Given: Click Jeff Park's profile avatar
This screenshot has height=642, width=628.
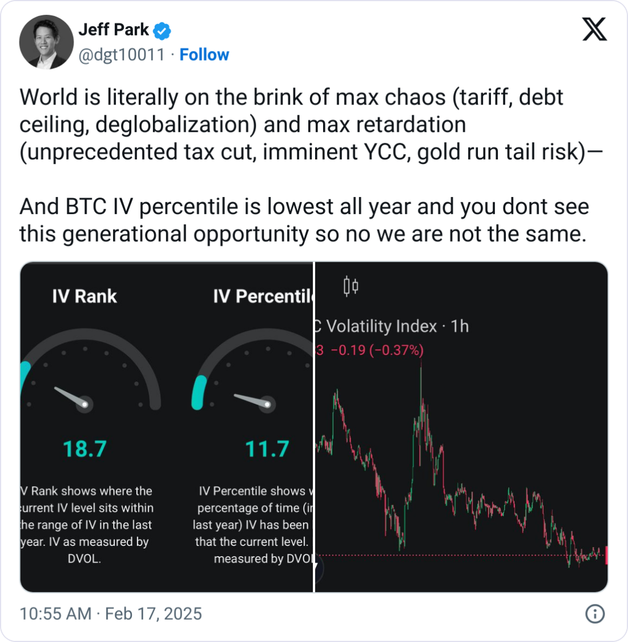Looking at the screenshot, I should tap(46, 42).
